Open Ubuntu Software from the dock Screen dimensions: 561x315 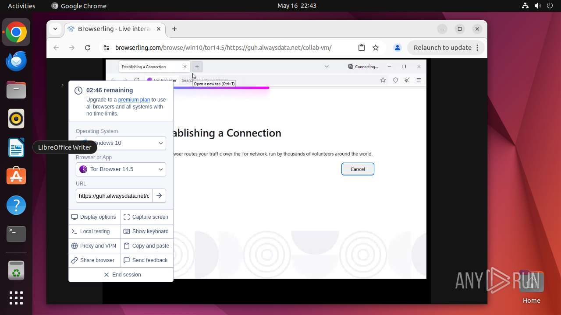click(16, 176)
